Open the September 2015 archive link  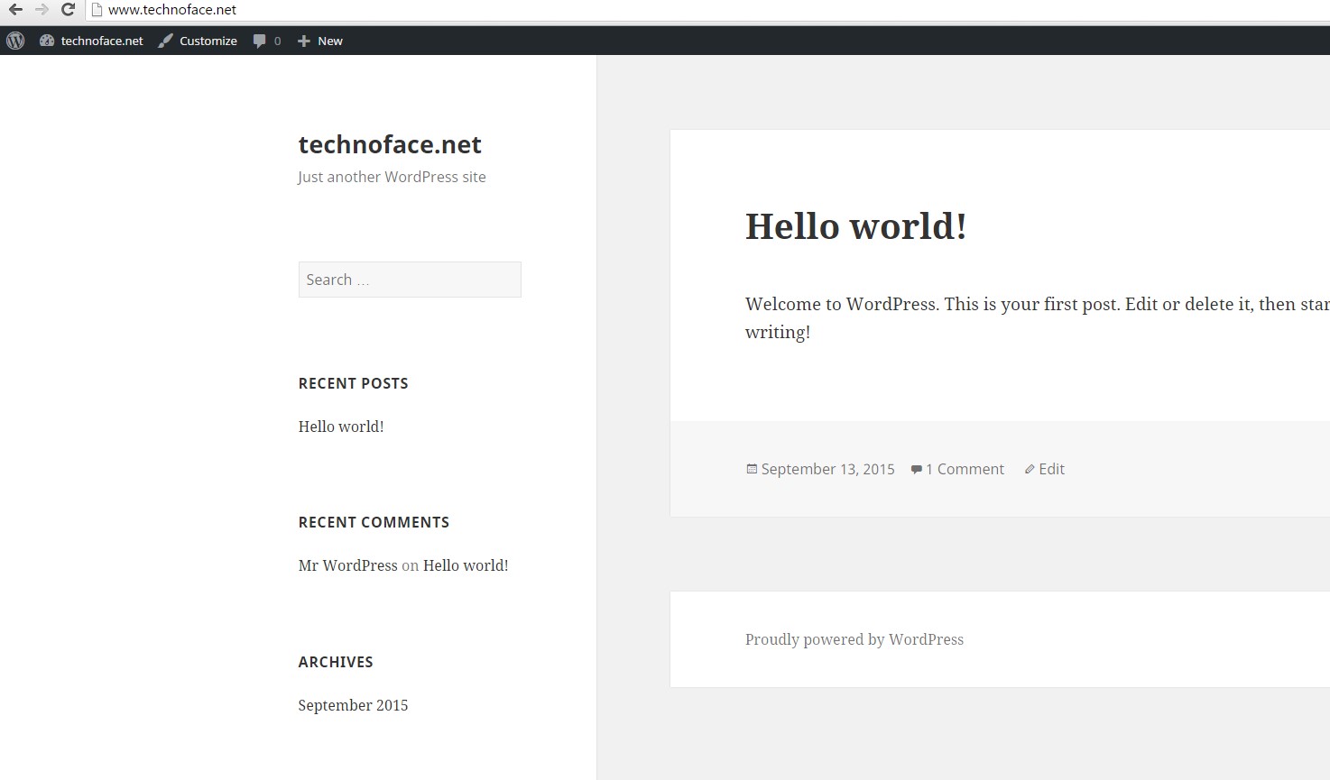pyautogui.click(x=353, y=705)
